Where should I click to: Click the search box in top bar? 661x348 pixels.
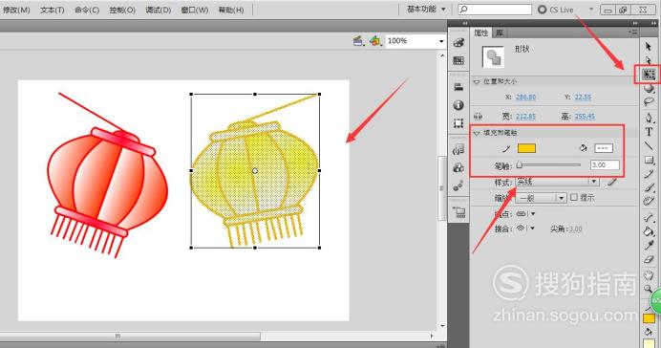(495, 9)
